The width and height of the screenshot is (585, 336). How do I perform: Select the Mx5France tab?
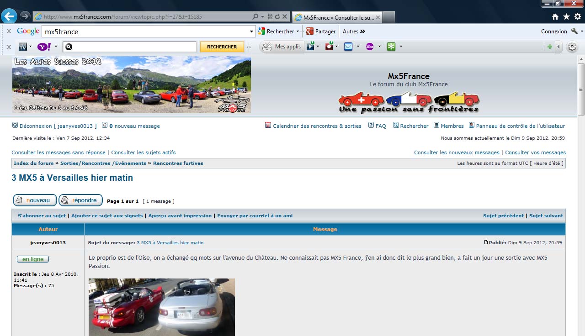click(x=336, y=17)
